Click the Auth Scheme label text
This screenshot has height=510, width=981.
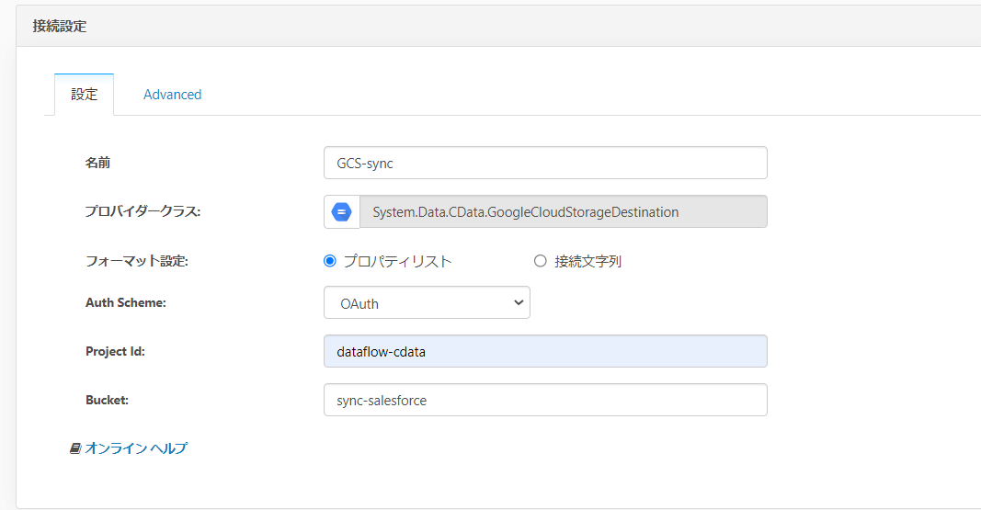point(125,302)
